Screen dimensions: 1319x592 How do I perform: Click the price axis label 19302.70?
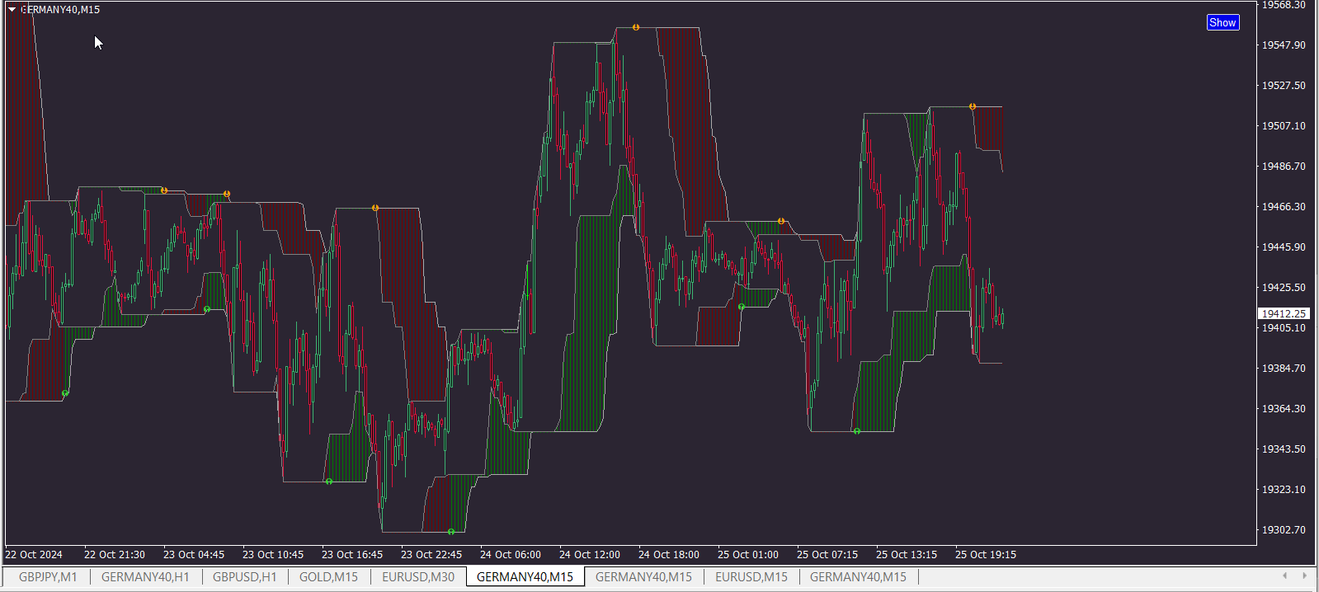click(1284, 530)
